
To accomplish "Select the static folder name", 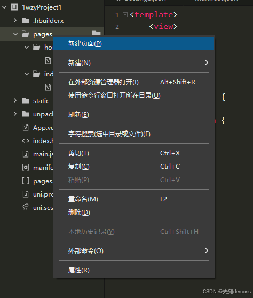I will coord(41,101).
